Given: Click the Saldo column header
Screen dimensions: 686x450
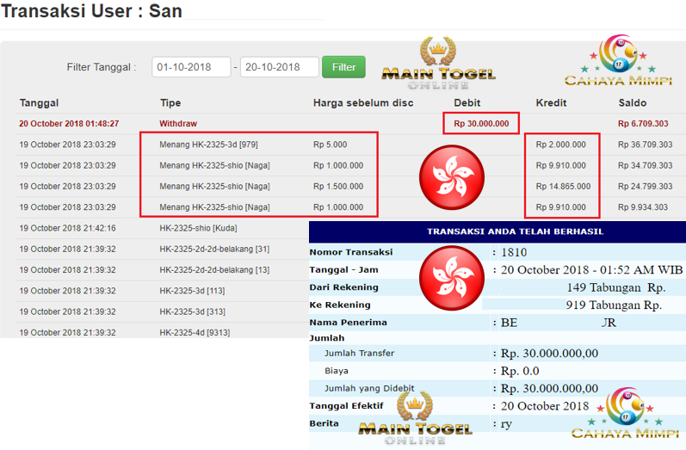Looking at the screenshot, I should coord(633,103).
